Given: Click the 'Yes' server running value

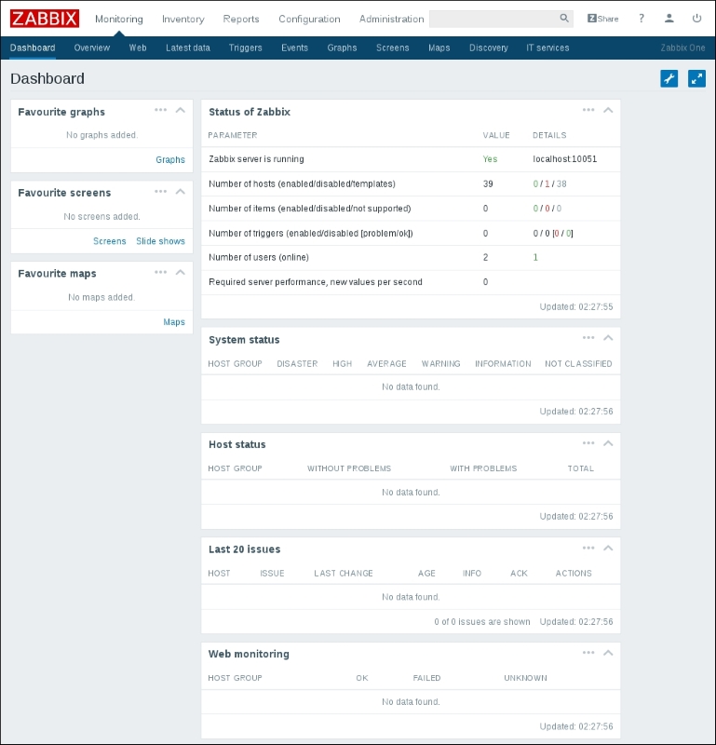Looking at the screenshot, I should (x=490, y=158).
